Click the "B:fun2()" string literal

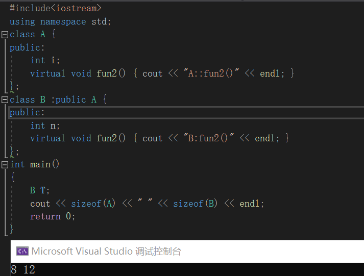coord(208,138)
